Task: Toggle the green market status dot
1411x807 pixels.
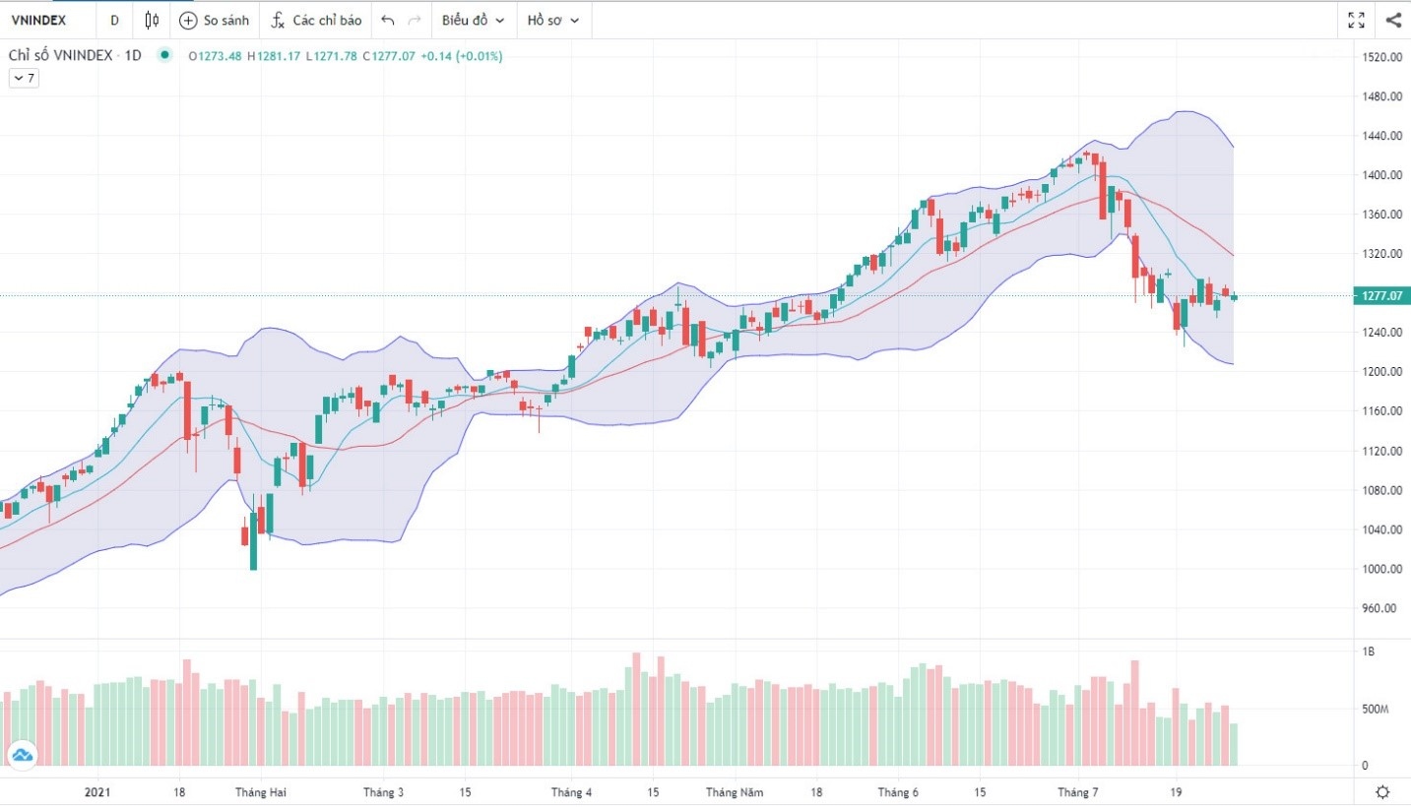Action: 164,55
